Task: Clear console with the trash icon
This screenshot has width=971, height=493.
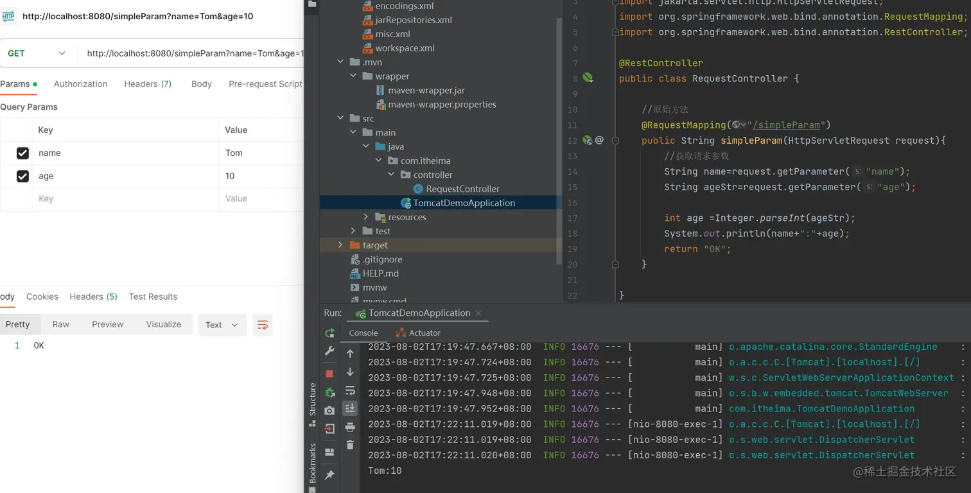Action: (x=350, y=445)
